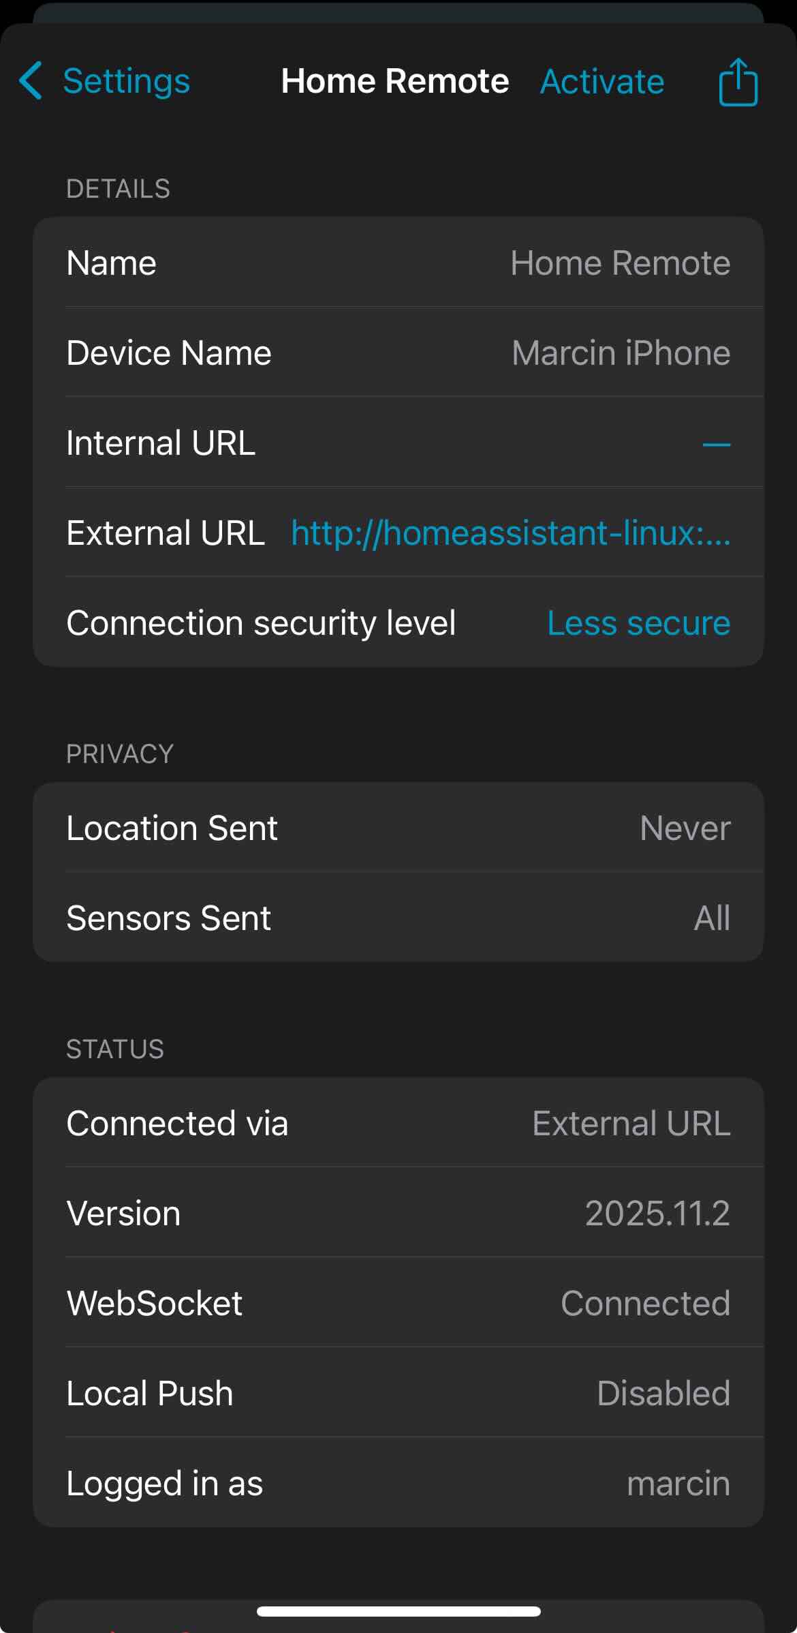Tap the Logged in as marcin row

coord(398,1484)
